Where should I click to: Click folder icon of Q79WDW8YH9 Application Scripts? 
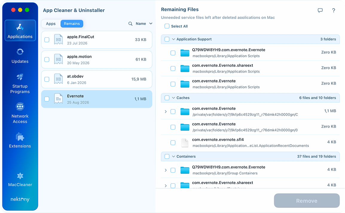click(185, 53)
